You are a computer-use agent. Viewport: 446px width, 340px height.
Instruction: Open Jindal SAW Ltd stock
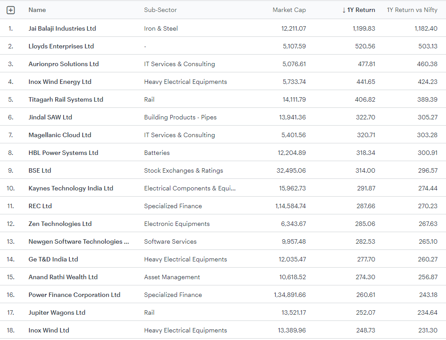[x=50, y=117]
